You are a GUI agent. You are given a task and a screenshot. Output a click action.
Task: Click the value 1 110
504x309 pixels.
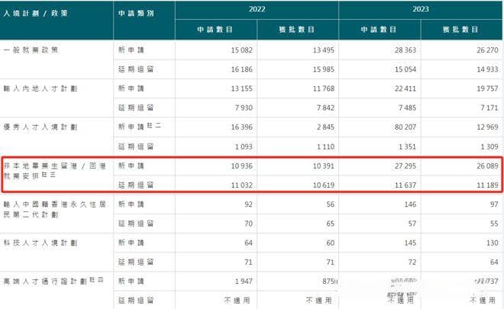(x=325, y=146)
